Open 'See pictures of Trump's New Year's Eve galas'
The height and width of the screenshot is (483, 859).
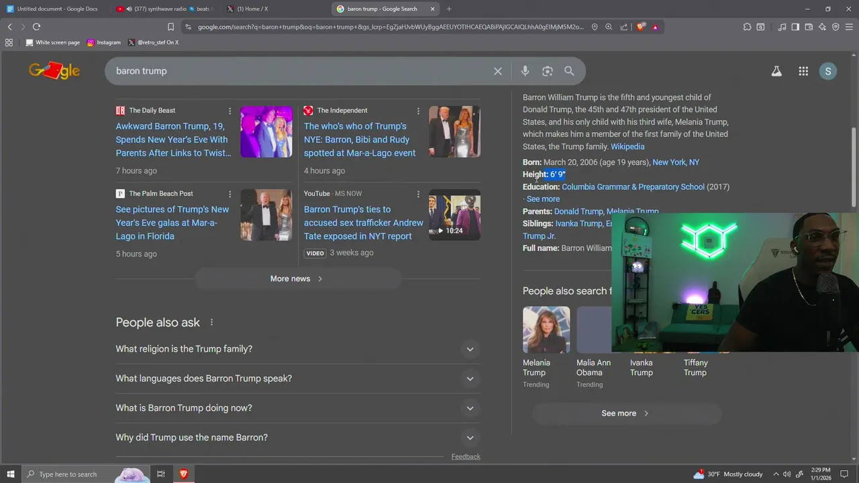(172, 223)
